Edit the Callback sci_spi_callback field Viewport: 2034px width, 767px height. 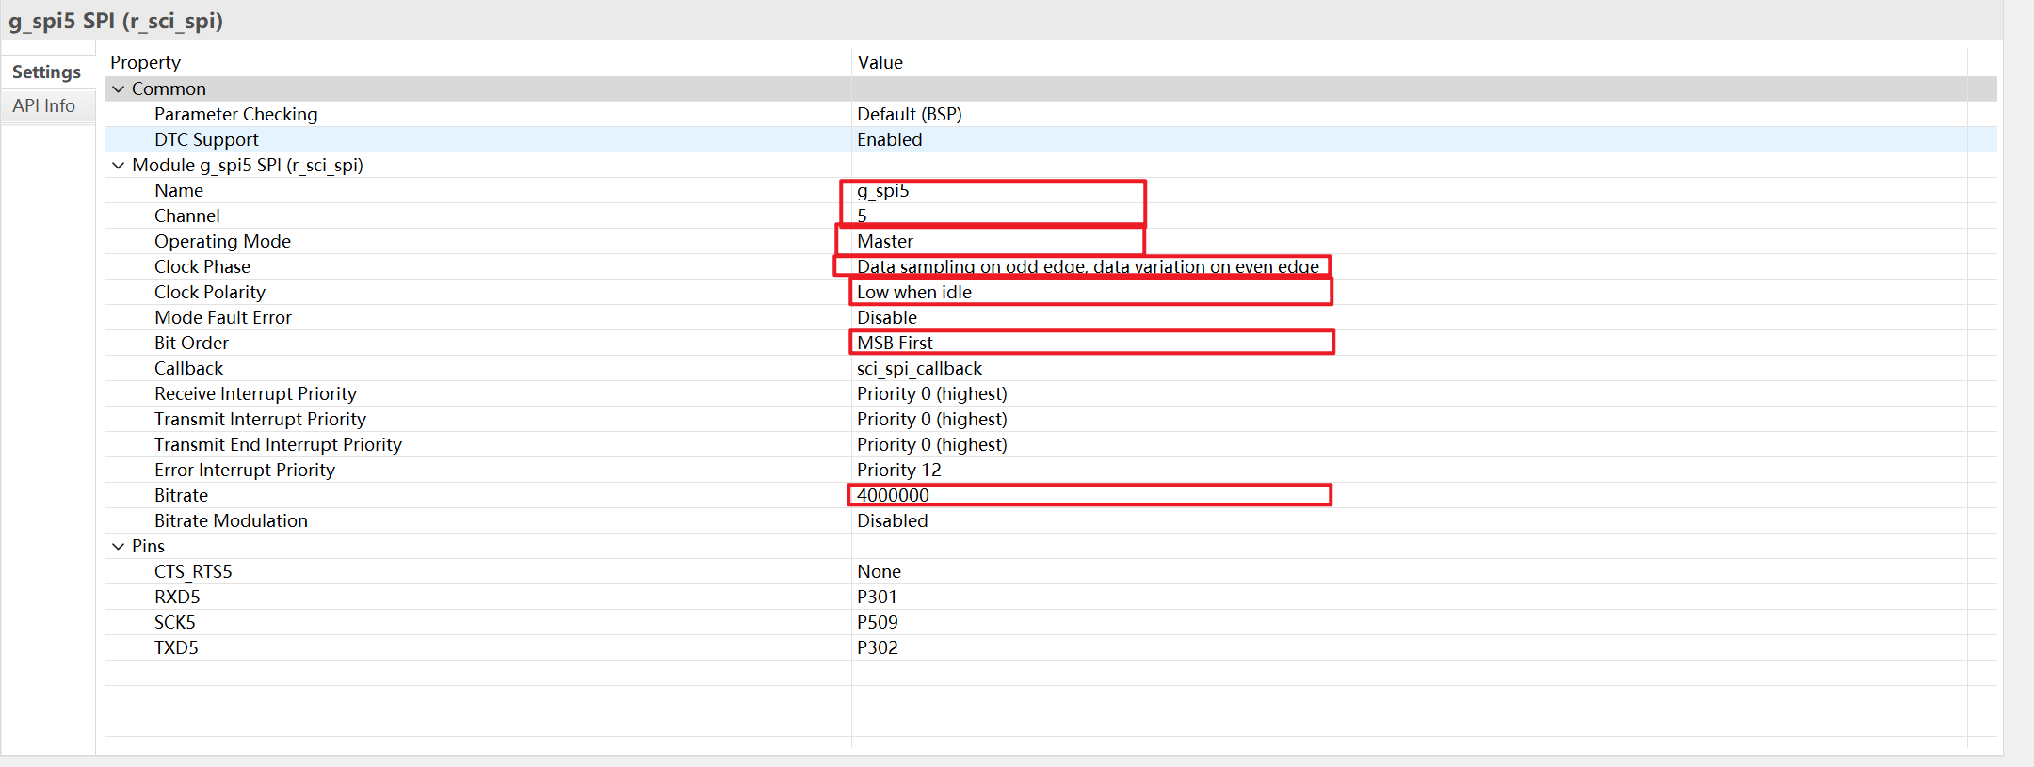point(920,369)
